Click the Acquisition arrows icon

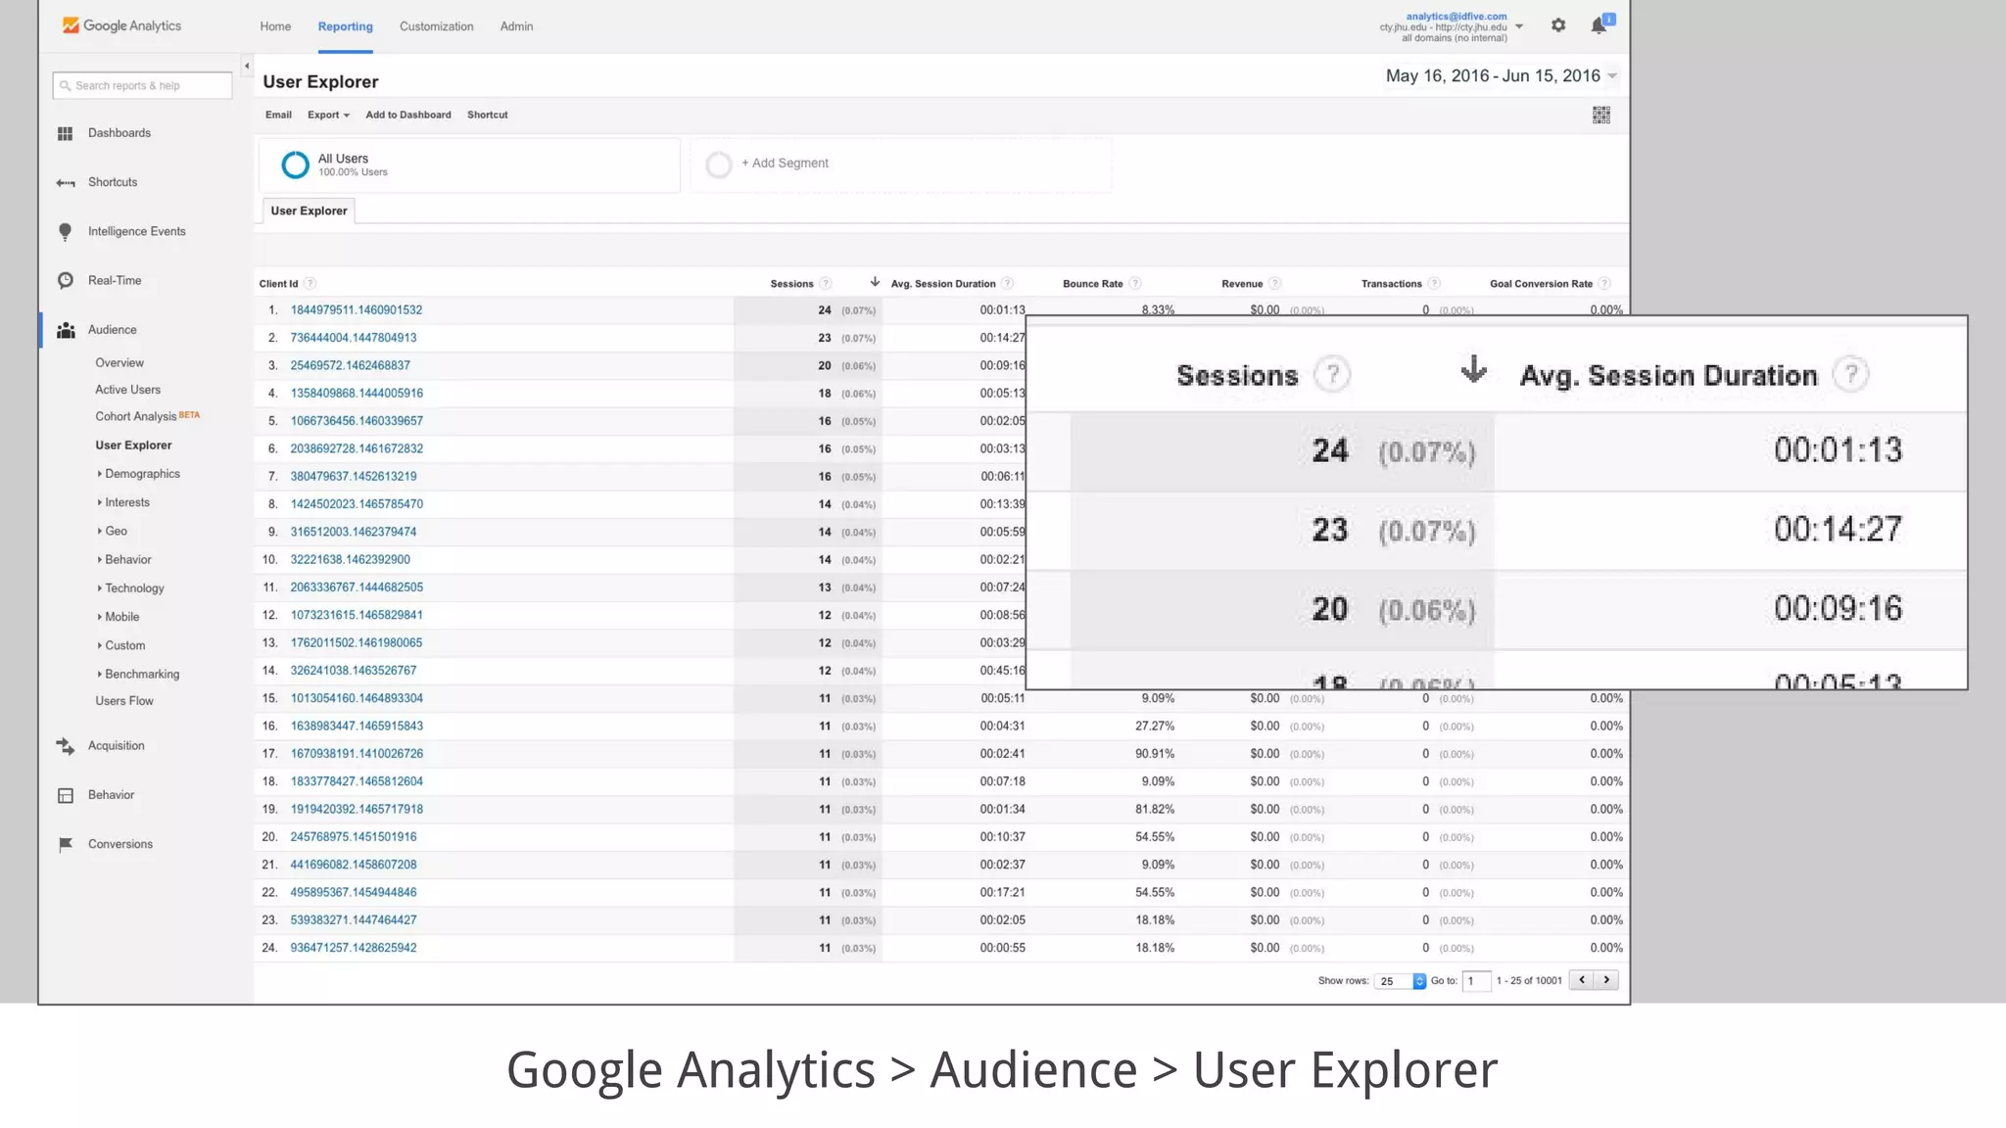[65, 746]
